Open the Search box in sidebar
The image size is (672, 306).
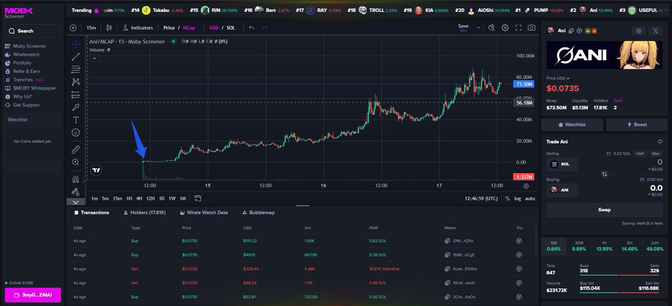click(x=33, y=31)
